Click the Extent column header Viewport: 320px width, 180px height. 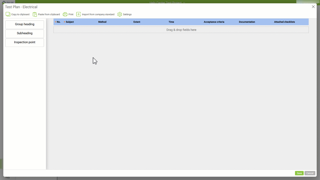pos(137,22)
